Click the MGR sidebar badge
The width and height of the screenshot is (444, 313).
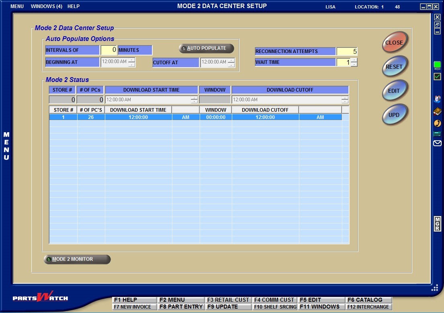(x=437, y=224)
